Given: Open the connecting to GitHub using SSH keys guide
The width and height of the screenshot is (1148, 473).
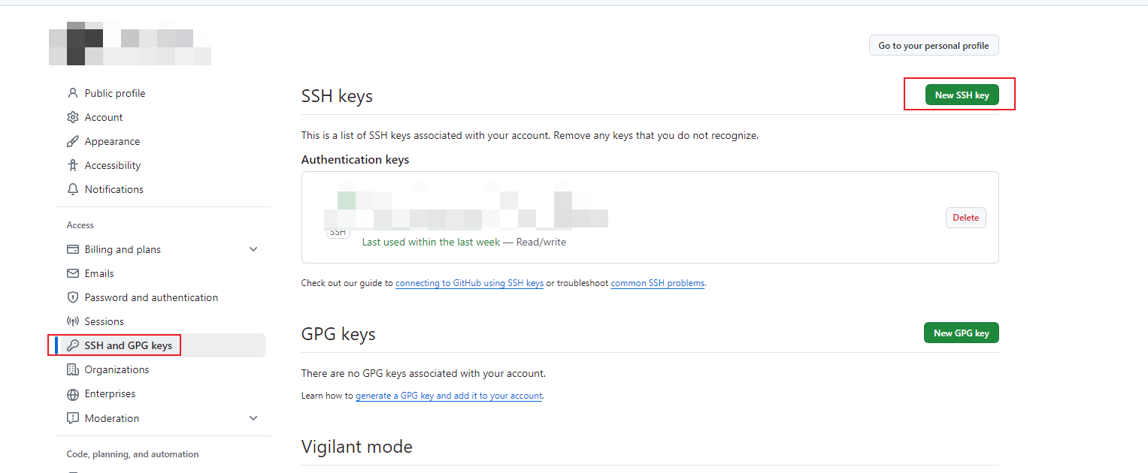Looking at the screenshot, I should pyautogui.click(x=469, y=284).
